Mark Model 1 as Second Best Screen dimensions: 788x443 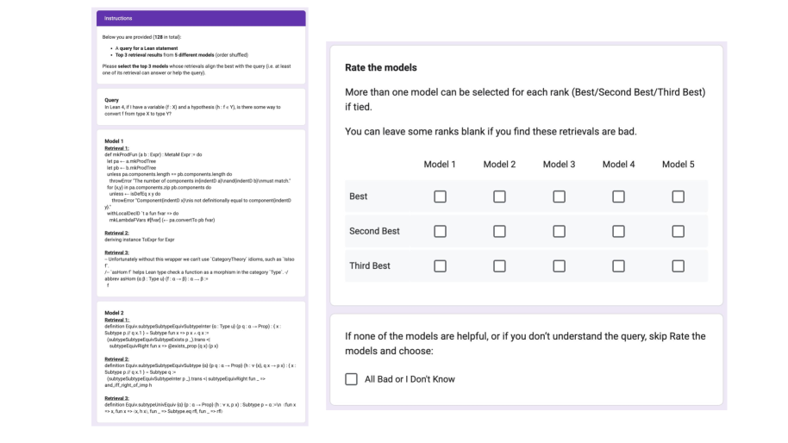click(440, 231)
